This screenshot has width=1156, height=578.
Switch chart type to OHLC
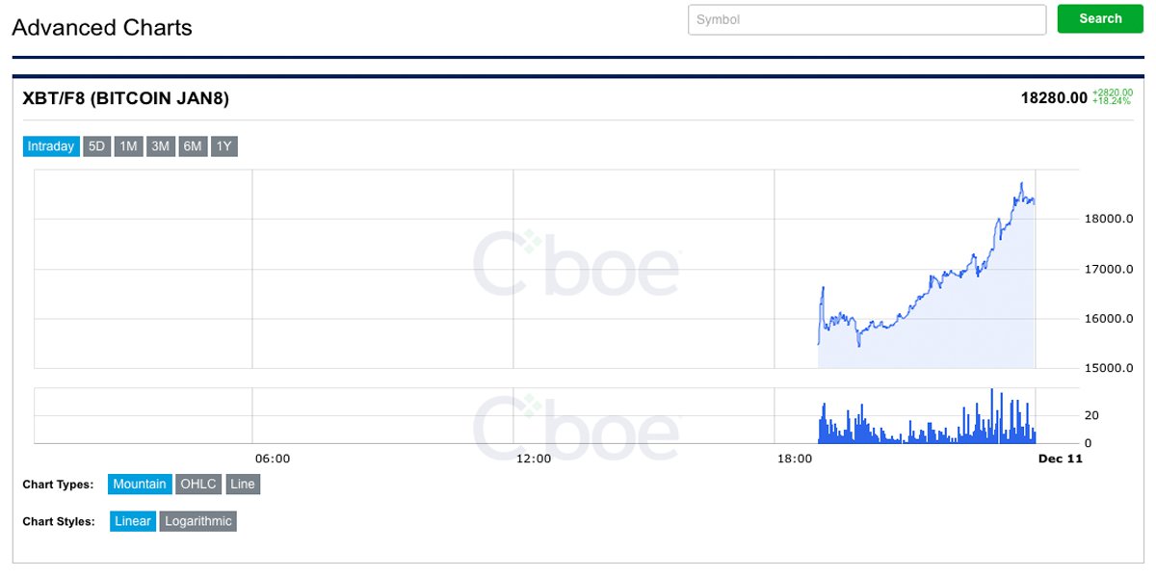pyautogui.click(x=198, y=484)
